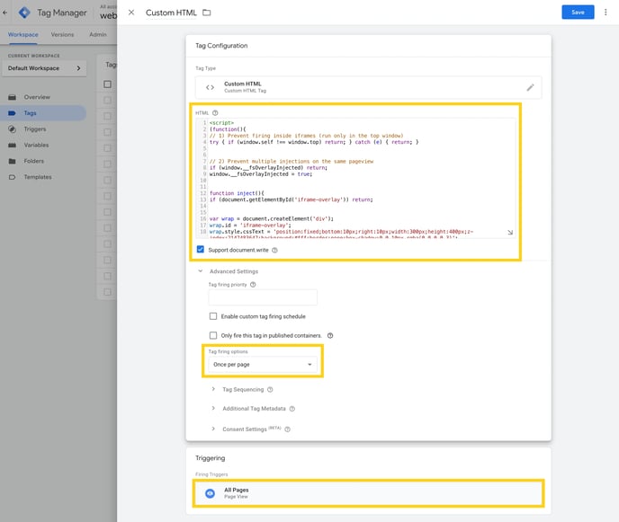Click the Tag Configuration heading

(221, 46)
